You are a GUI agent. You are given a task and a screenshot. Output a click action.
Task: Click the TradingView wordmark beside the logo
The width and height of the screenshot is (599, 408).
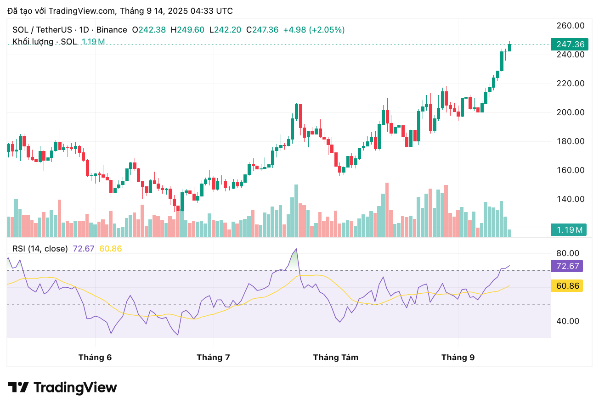(76, 387)
